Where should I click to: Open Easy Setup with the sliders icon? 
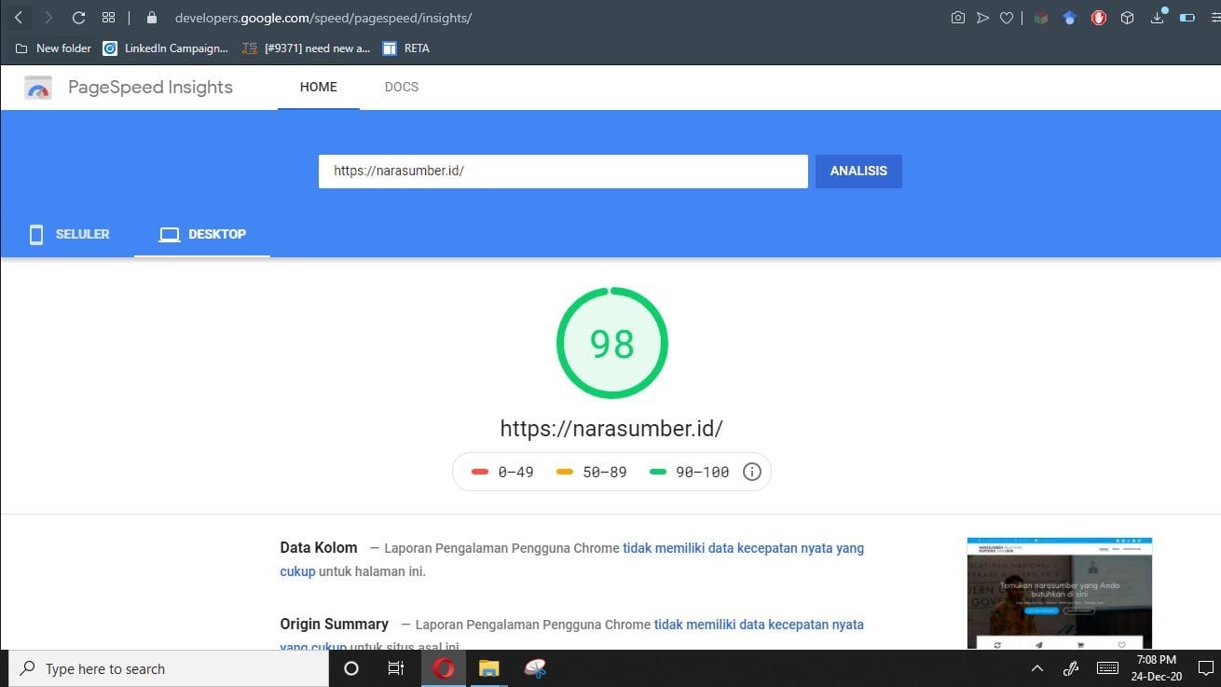tap(1214, 17)
